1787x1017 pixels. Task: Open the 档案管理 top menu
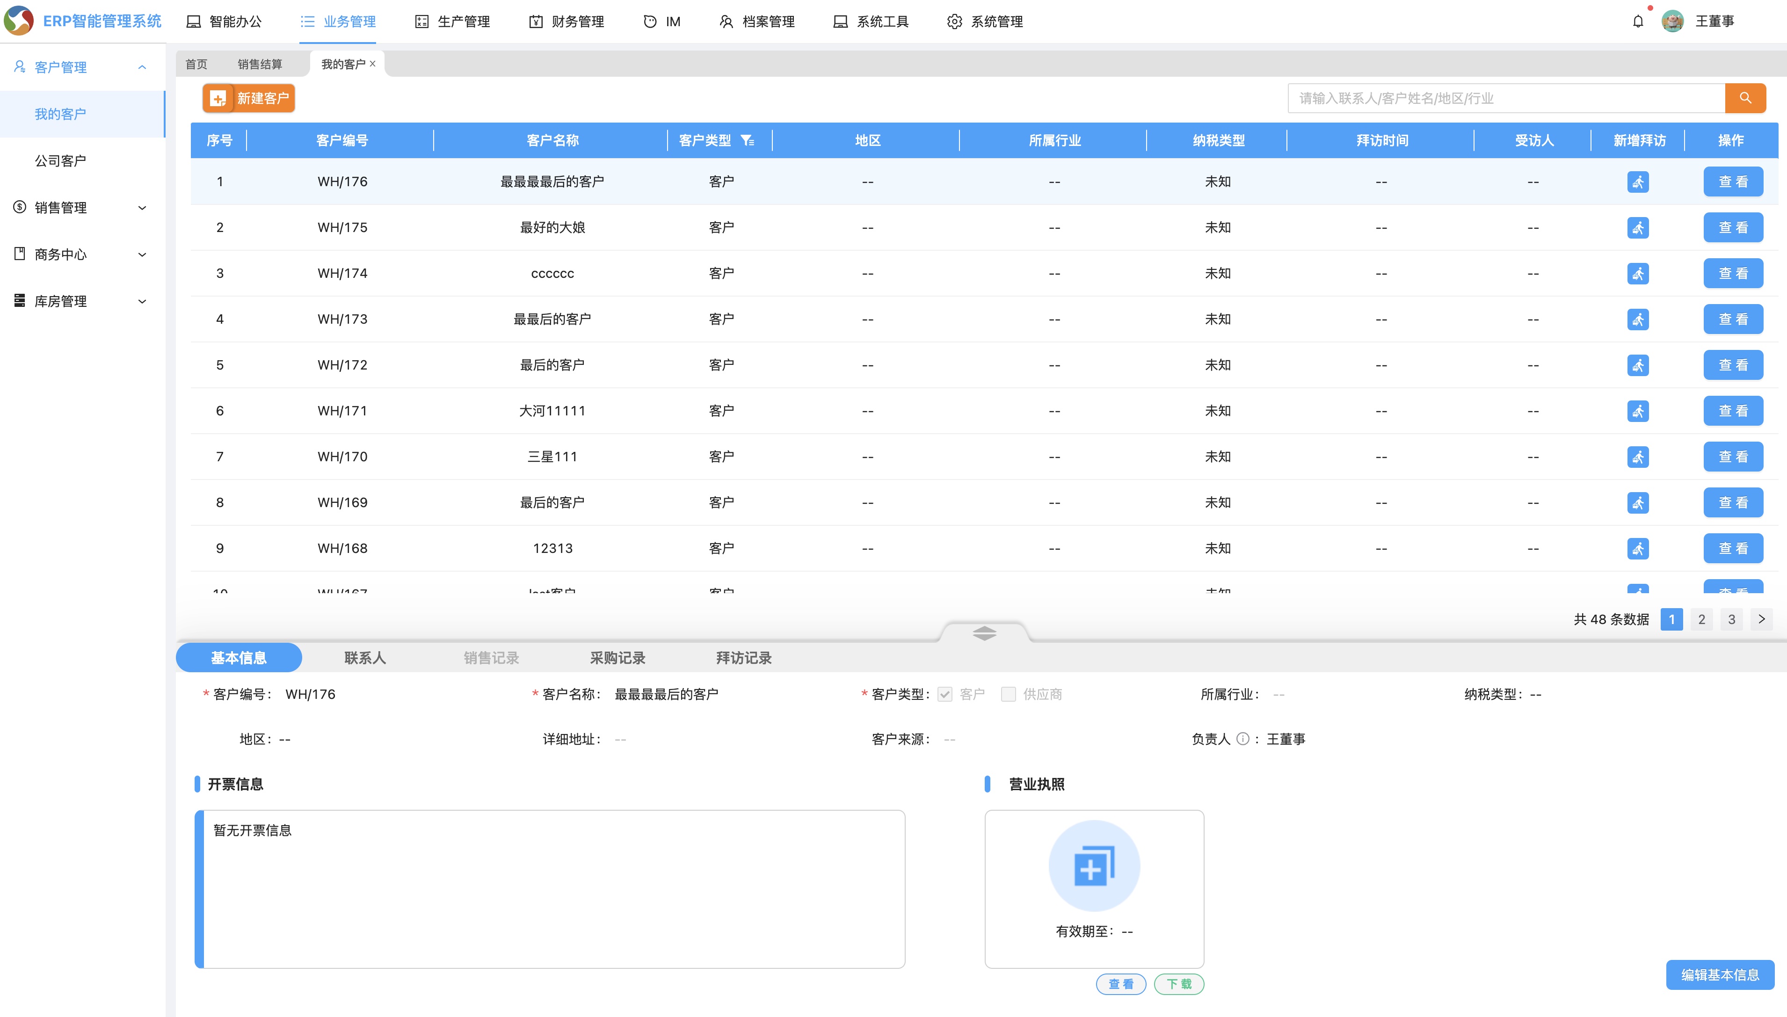pyautogui.click(x=757, y=22)
